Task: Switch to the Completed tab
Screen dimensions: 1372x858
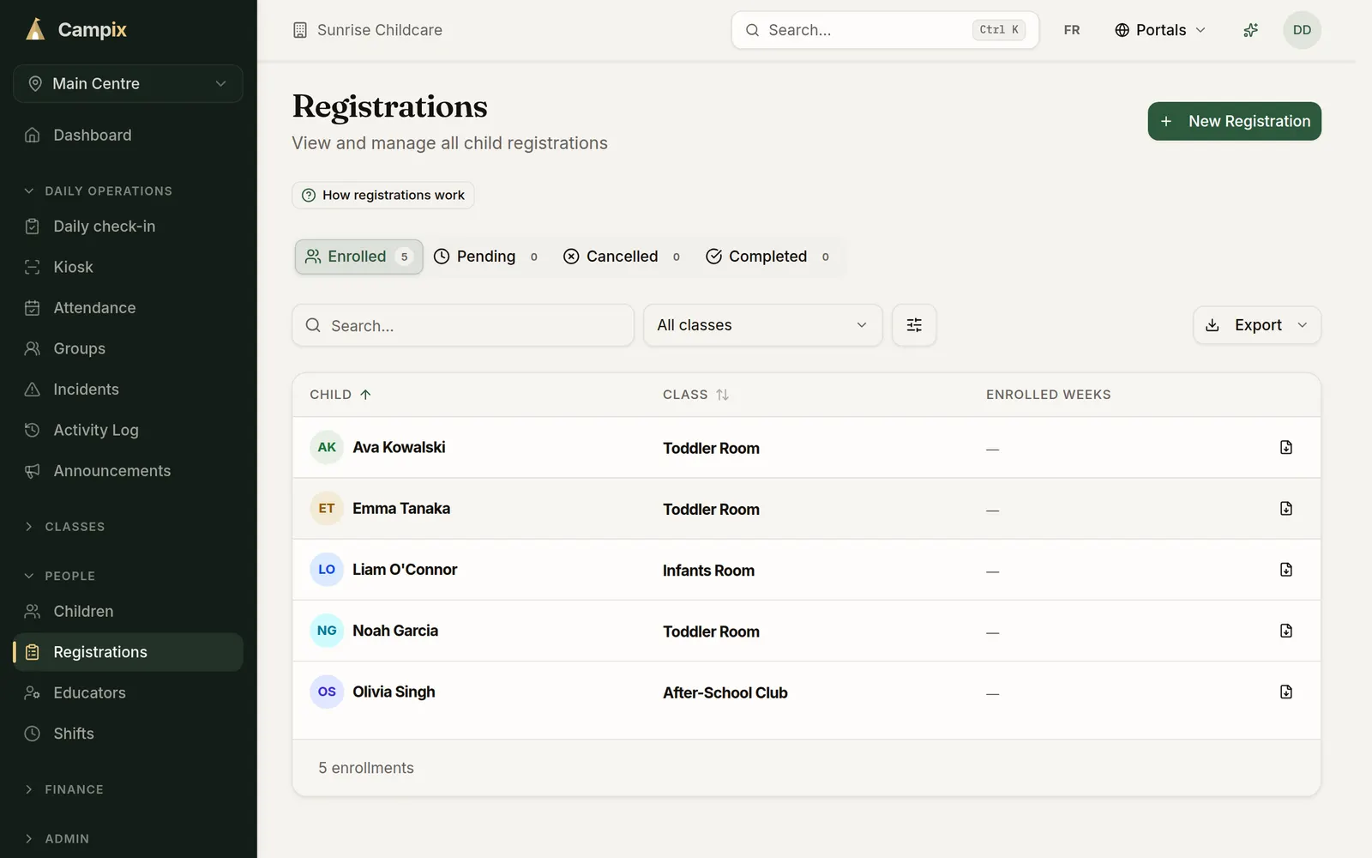Action: (767, 257)
